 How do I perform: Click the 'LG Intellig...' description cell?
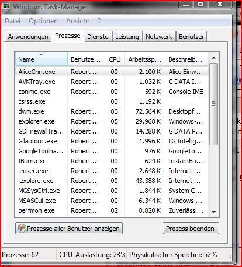click(x=185, y=141)
